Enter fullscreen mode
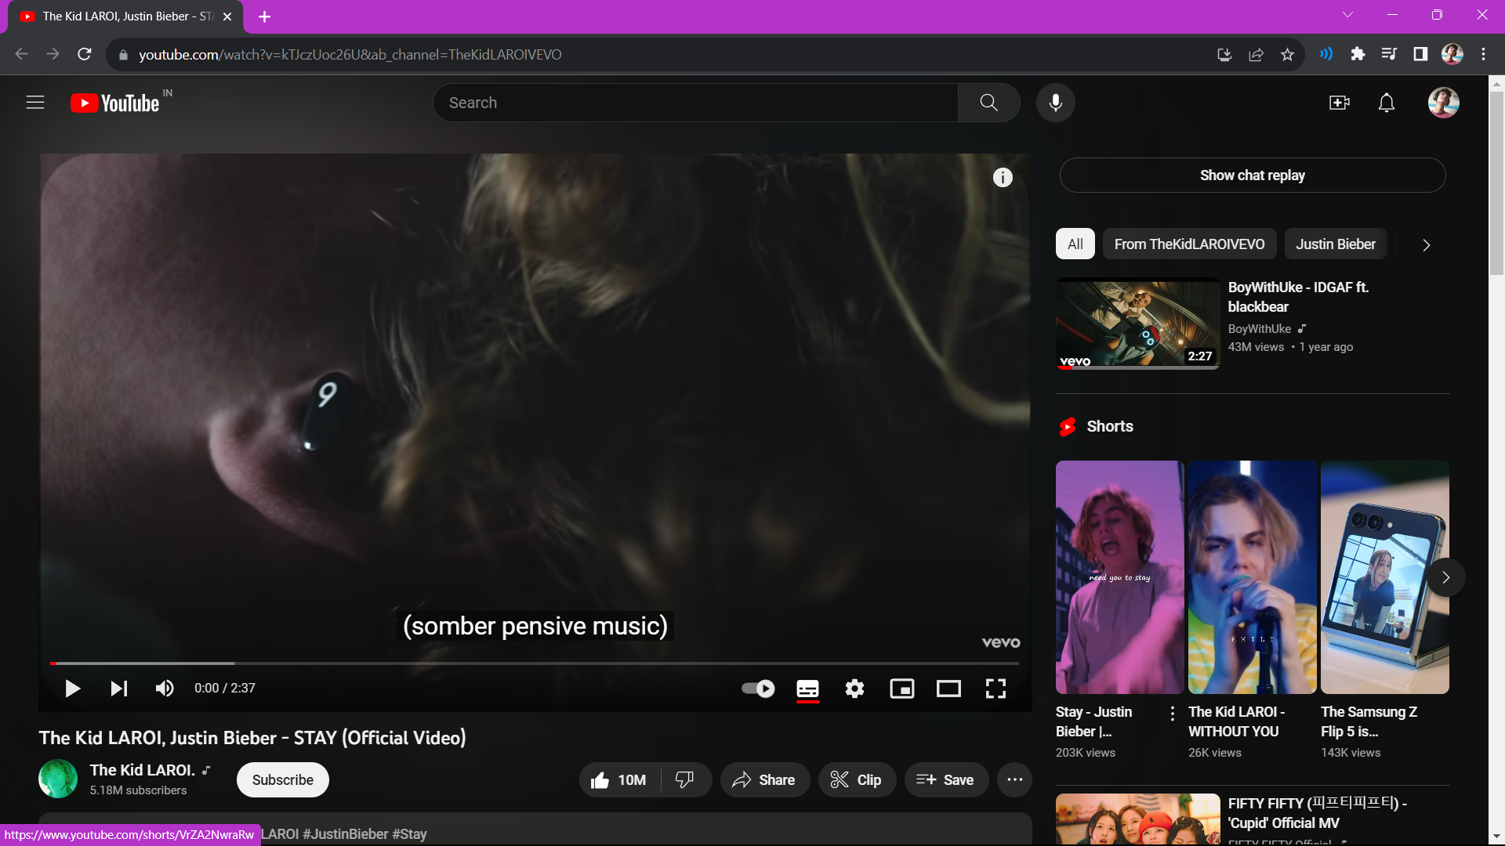 (995, 689)
